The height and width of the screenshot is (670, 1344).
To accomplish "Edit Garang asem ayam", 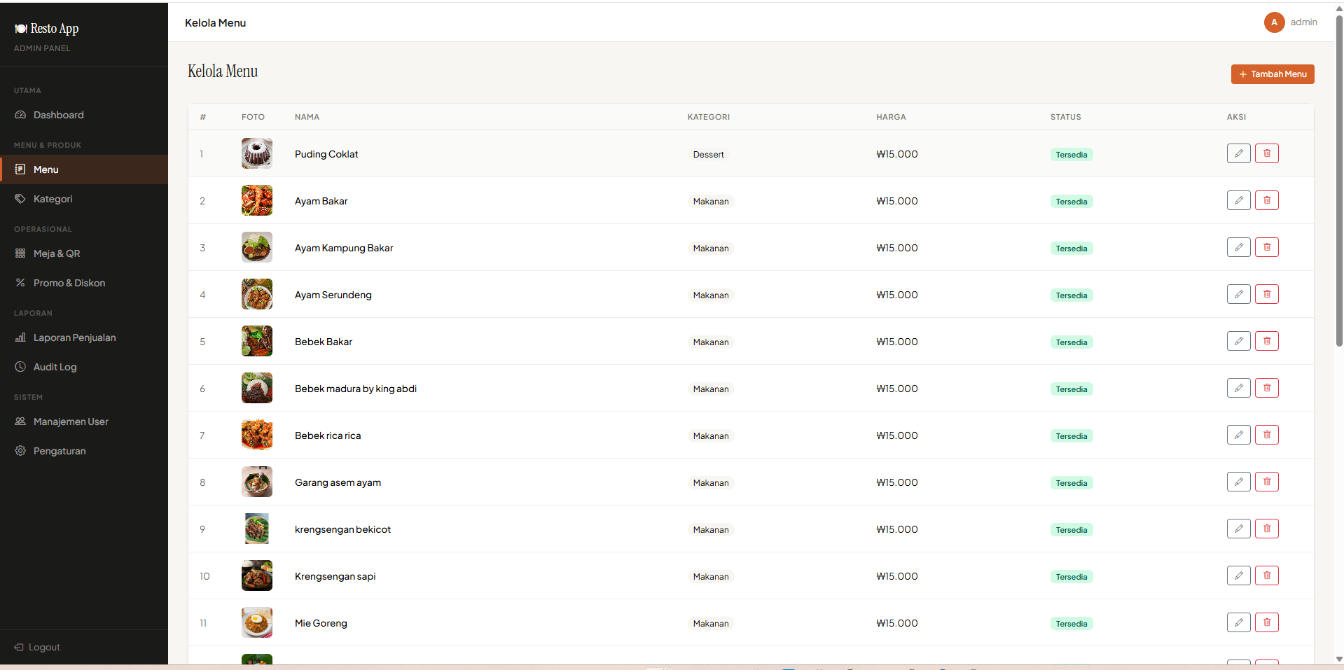I will click(x=1238, y=482).
